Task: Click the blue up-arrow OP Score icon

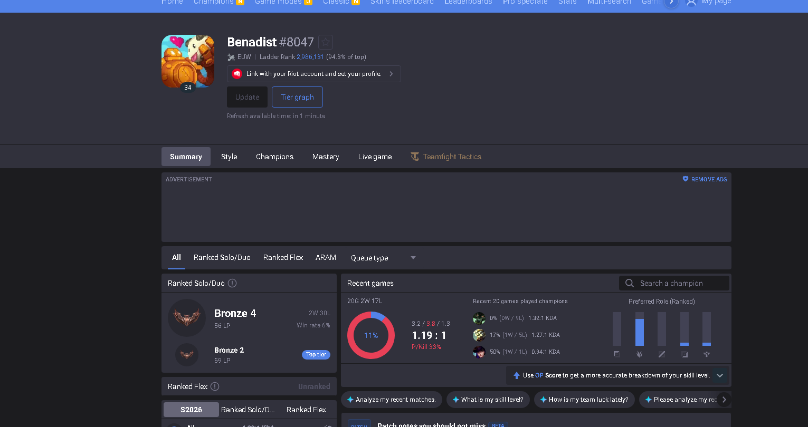Action: [517, 375]
